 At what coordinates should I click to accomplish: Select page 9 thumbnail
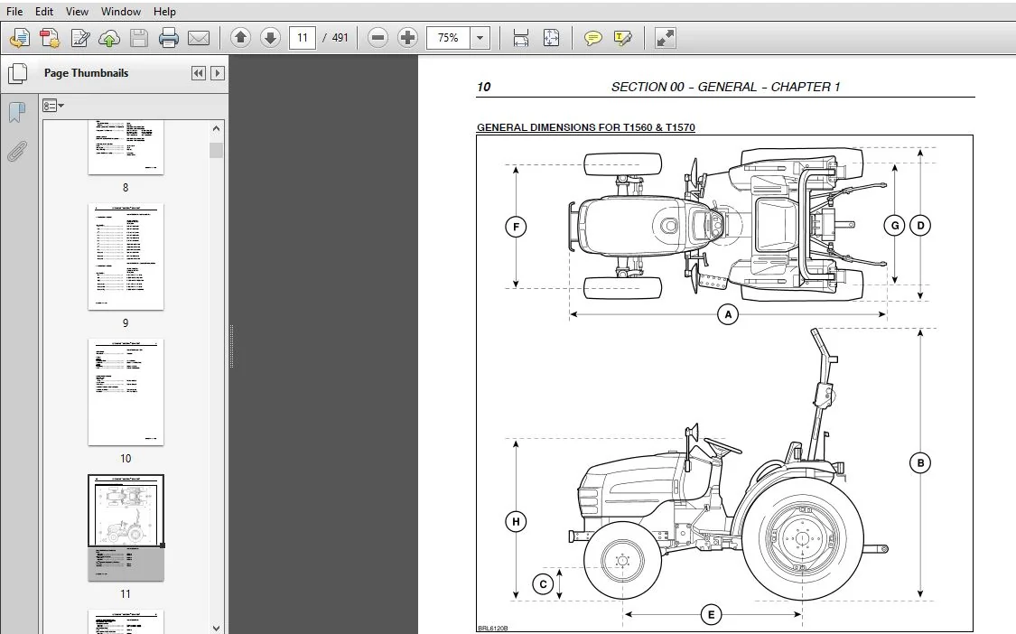(x=126, y=256)
